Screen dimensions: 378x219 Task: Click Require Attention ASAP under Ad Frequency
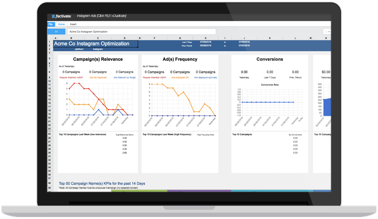(154, 78)
